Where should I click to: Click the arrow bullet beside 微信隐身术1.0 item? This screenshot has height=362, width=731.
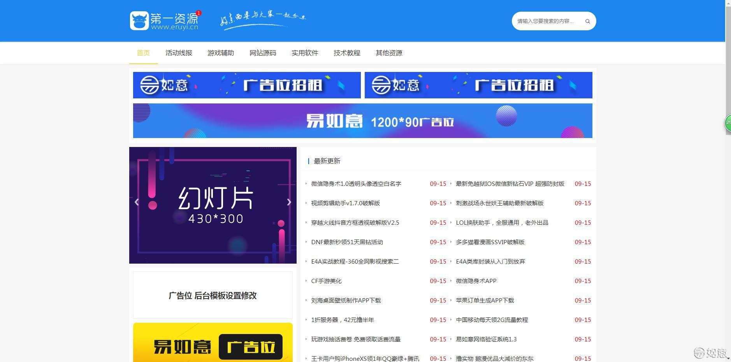(306, 184)
